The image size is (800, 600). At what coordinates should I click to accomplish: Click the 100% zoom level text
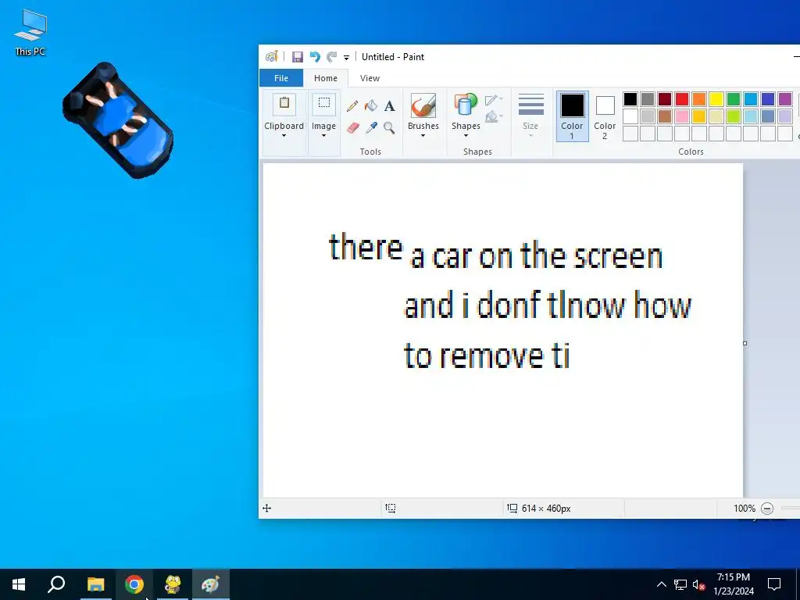pyautogui.click(x=744, y=508)
